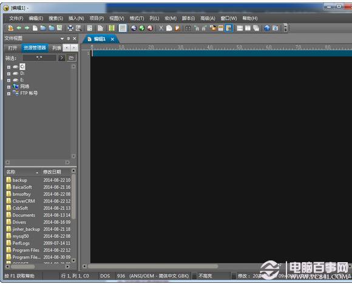Click the blue globe browser icon
This screenshot has height=284, width=352.
[x=267, y=28]
